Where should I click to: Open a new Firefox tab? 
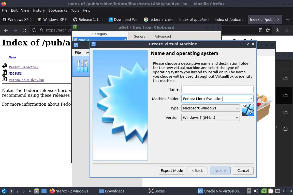coord(288,20)
